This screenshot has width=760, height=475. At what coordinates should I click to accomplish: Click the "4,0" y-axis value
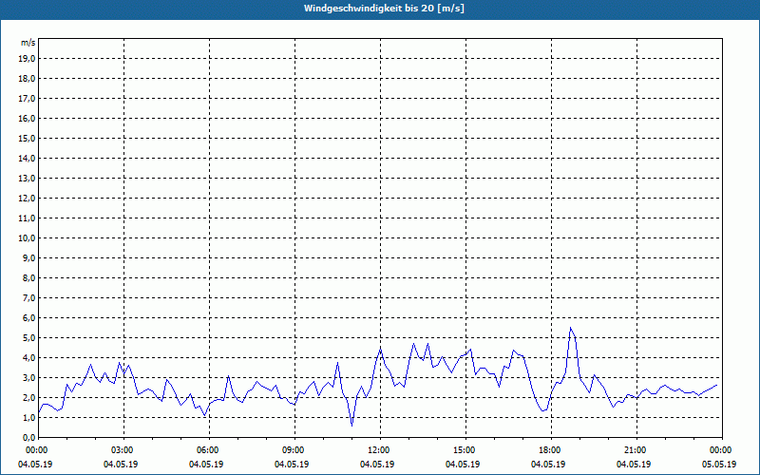28,358
